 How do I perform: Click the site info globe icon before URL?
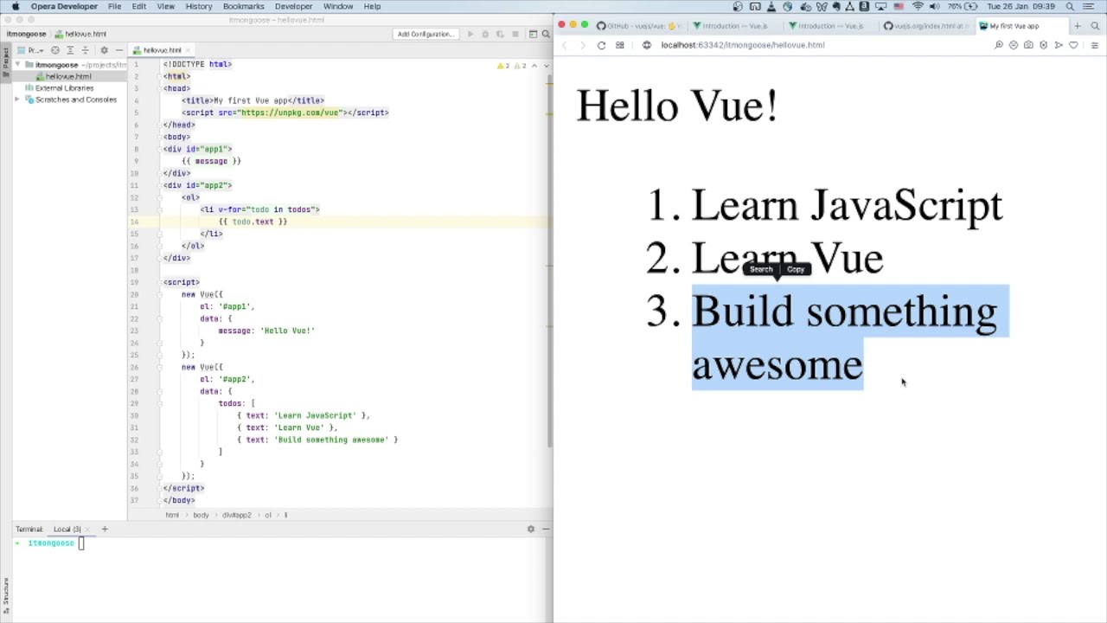[647, 45]
